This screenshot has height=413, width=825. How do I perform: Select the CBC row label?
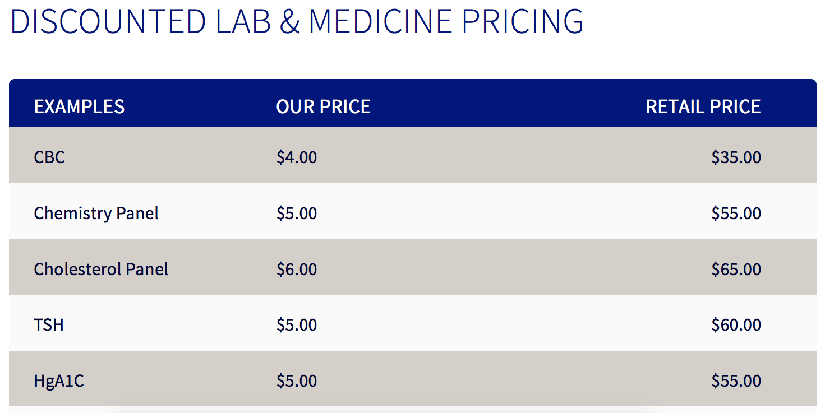[49, 157]
